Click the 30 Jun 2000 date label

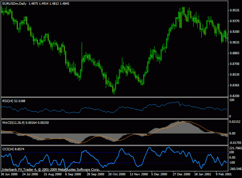point(9,174)
